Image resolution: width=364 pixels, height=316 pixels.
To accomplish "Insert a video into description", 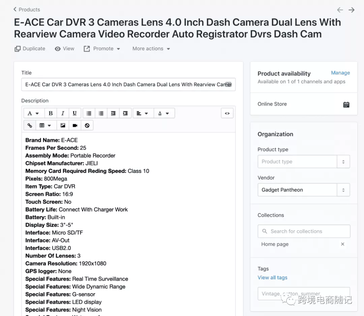I will click(75, 126).
